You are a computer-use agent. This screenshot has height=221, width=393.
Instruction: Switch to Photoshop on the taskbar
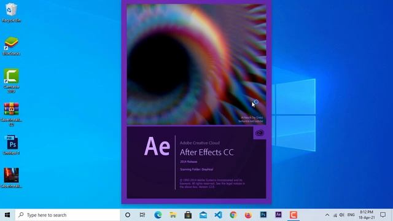coord(263,215)
